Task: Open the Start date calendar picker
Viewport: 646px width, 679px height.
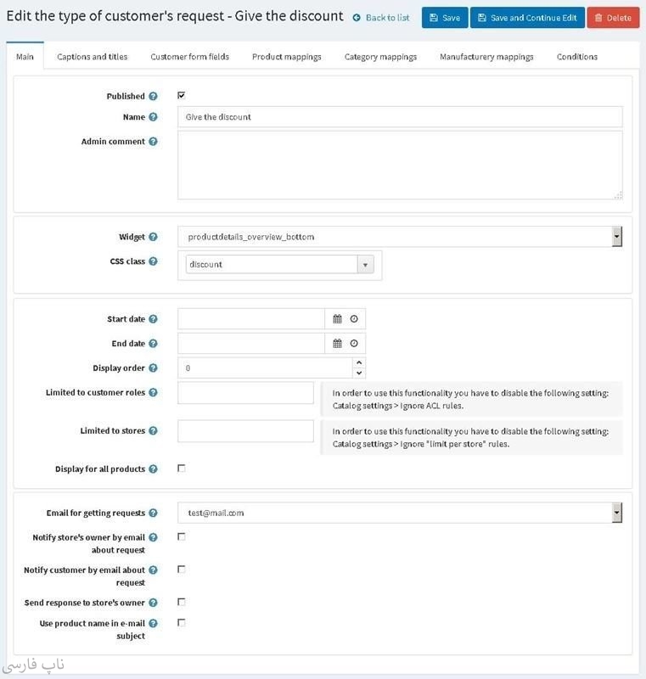Action: tap(337, 319)
